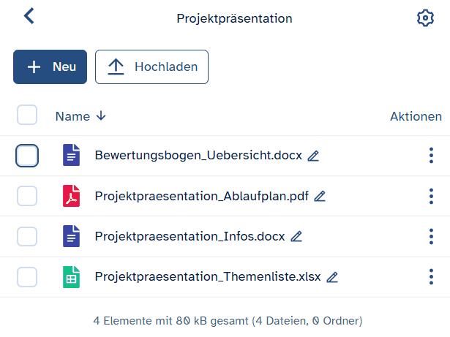Open file Projektpraesentation_Infos.docx

[190, 237]
